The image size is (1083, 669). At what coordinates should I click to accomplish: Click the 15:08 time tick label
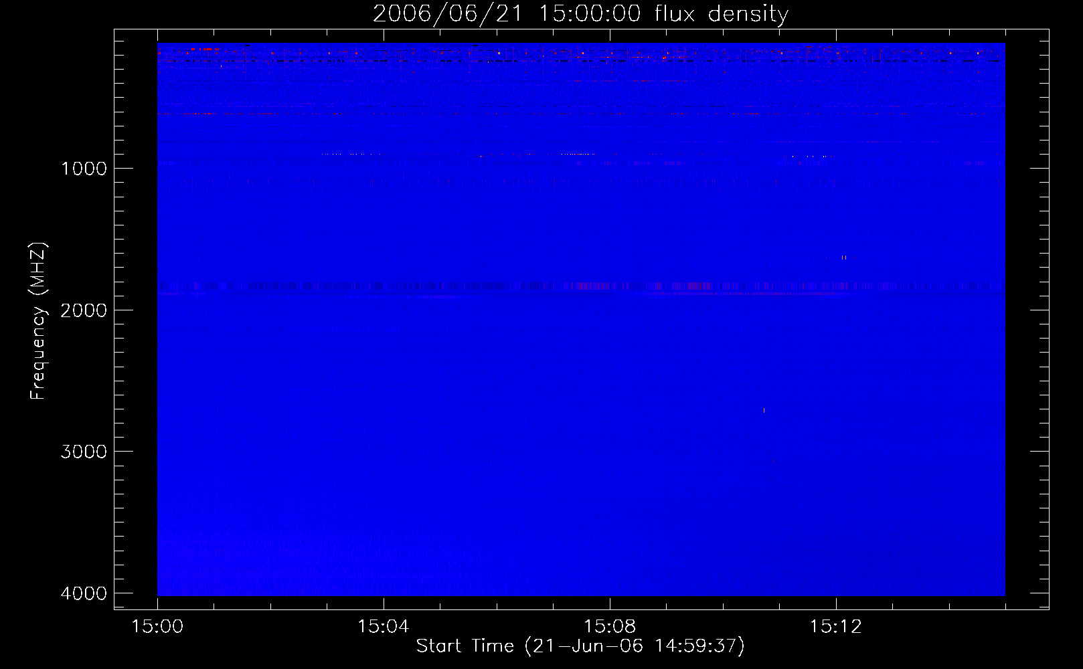(x=610, y=627)
